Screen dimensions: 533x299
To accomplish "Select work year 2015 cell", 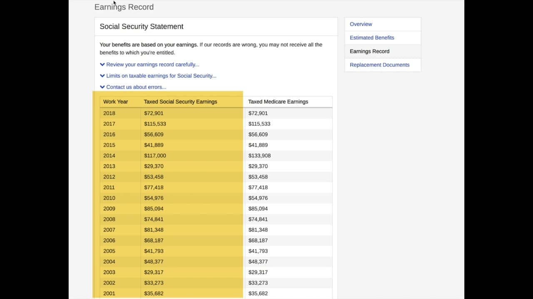I will click(x=109, y=145).
